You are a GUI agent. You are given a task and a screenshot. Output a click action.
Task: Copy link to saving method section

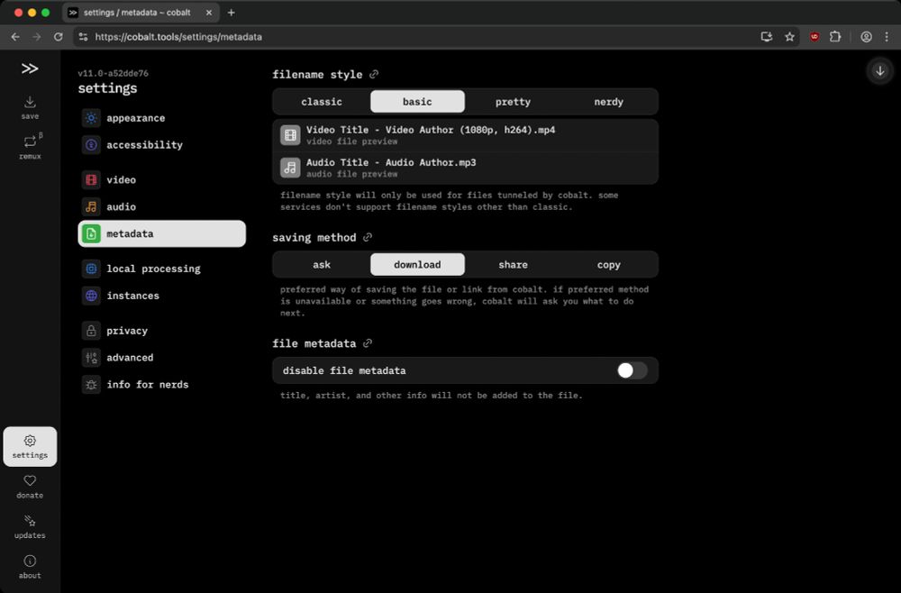(x=368, y=237)
